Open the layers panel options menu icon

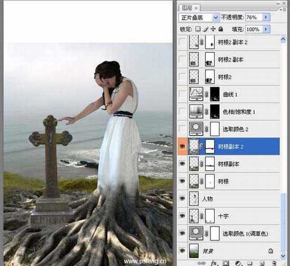[284, 9]
